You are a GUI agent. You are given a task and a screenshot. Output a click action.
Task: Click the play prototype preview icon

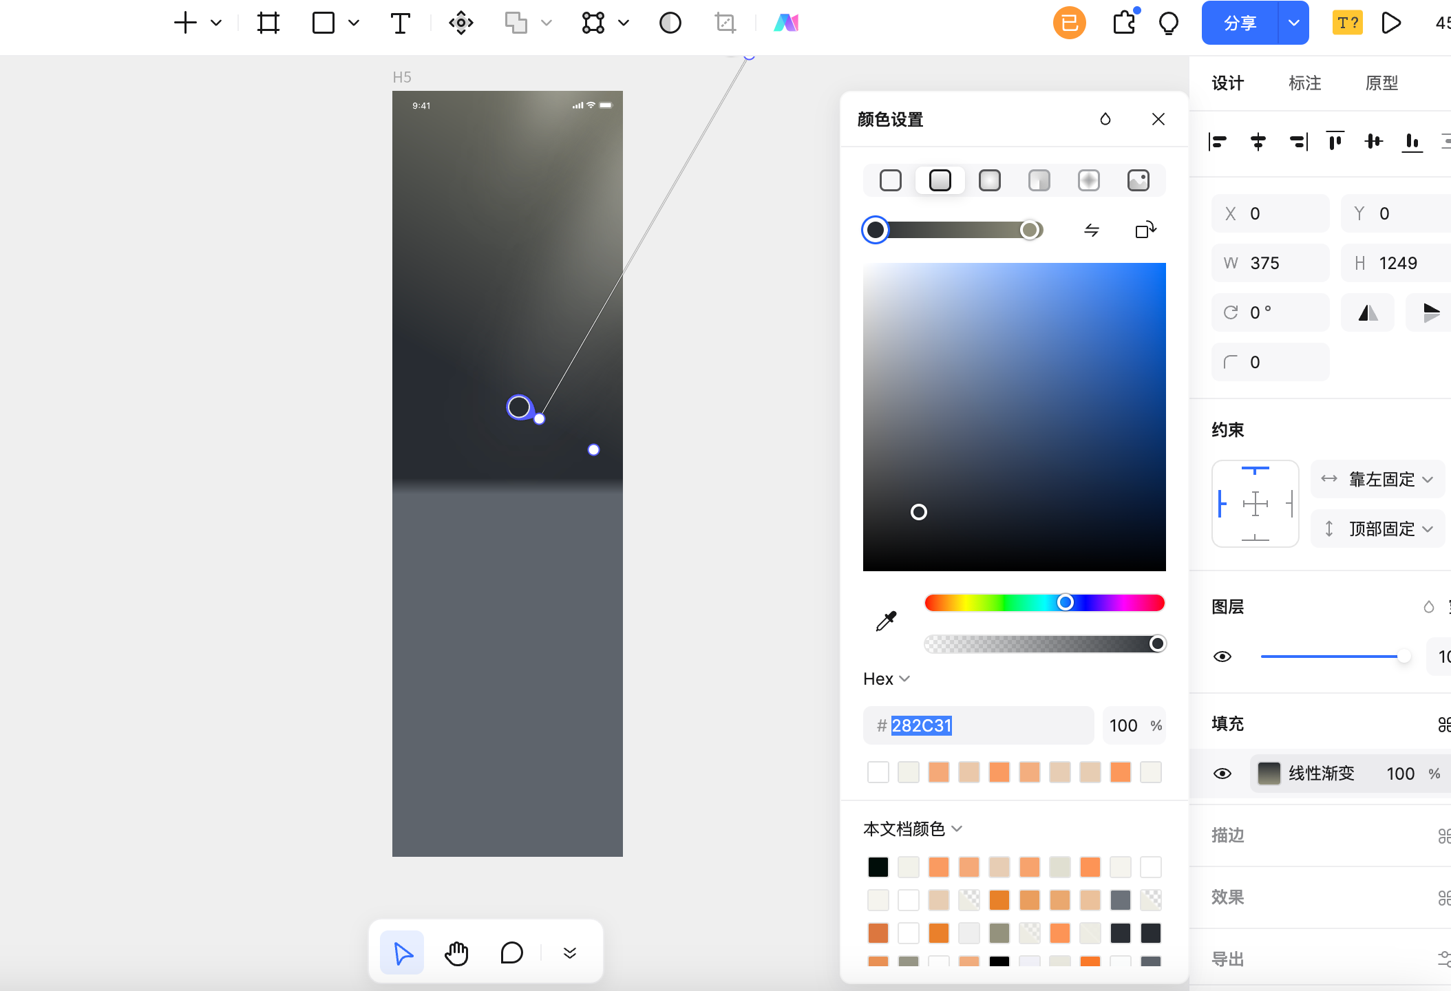click(1391, 23)
